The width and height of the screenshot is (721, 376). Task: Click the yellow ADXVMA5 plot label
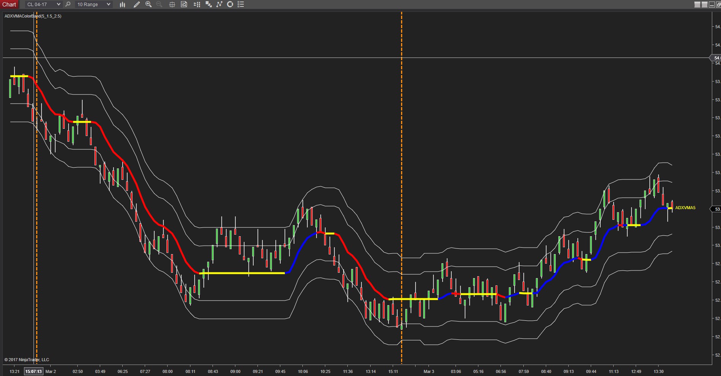click(685, 208)
